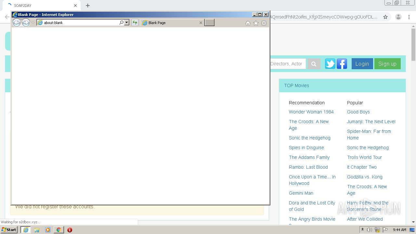Open IE Favorites star
The width and height of the screenshot is (416, 234).
pyautogui.click(x=256, y=23)
